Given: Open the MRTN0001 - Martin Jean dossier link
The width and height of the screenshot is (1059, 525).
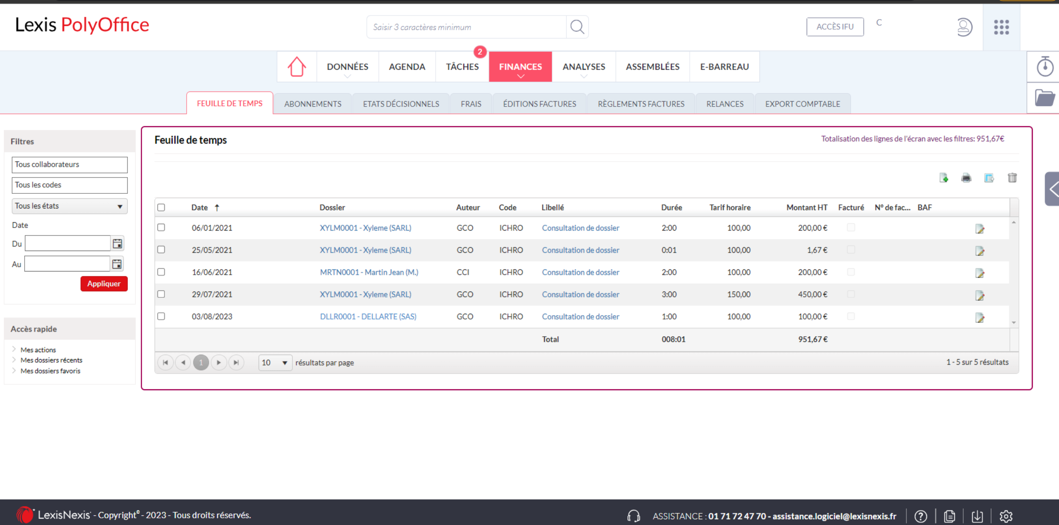Looking at the screenshot, I should coord(369,272).
